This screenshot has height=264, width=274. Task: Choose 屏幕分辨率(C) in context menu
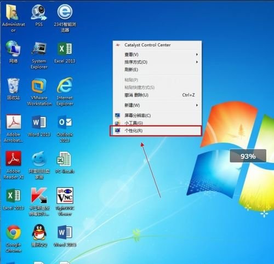pyautogui.click(x=157, y=116)
